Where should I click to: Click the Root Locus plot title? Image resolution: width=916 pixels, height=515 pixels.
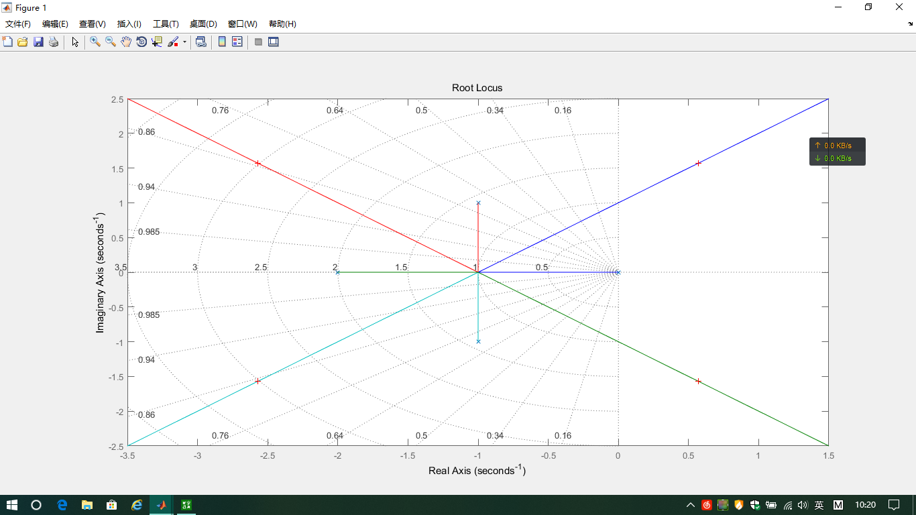(477, 88)
